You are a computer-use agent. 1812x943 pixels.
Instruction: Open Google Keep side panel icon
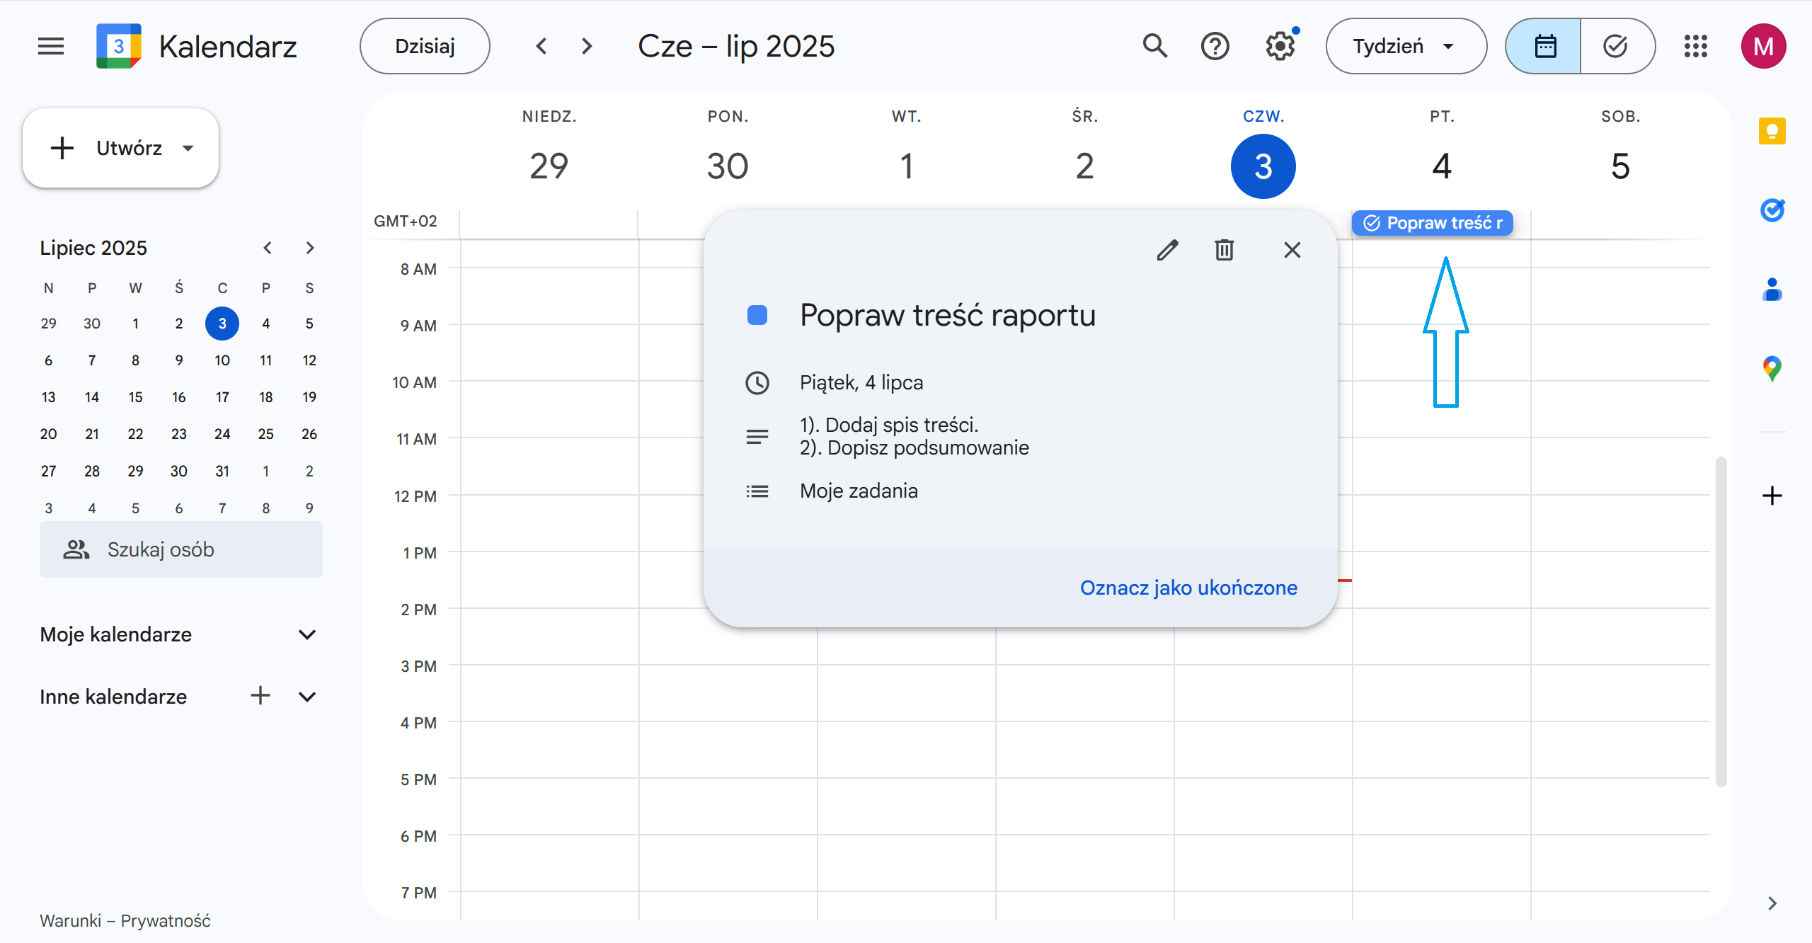(x=1772, y=131)
